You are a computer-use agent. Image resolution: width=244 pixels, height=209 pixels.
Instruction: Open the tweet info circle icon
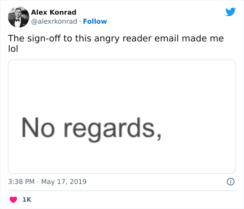[230, 182]
